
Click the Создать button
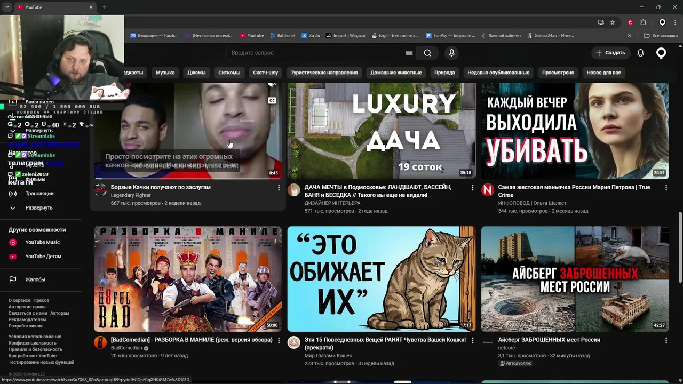point(610,53)
